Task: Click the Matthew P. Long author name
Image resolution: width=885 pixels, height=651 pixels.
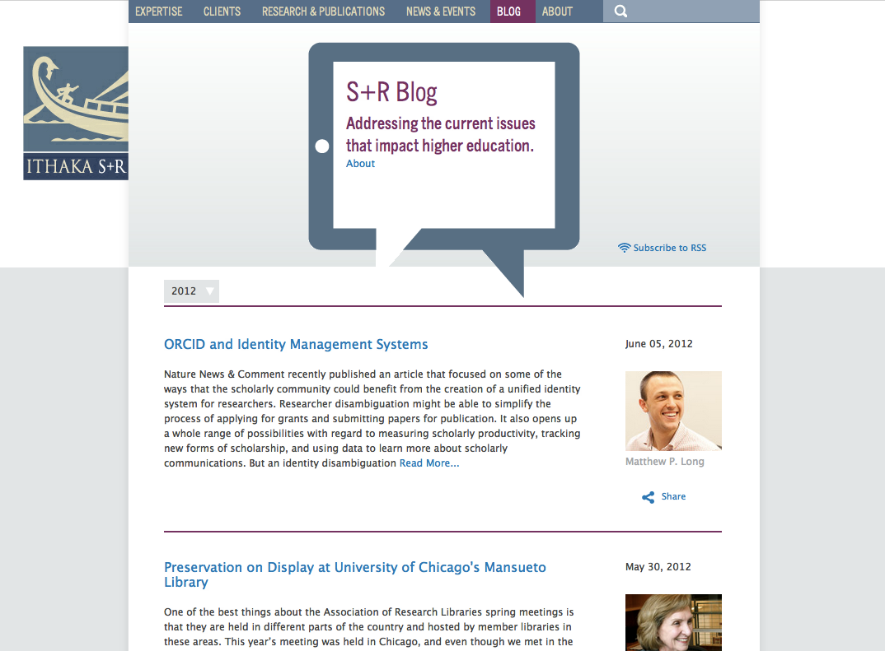Action: click(x=665, y=461)
